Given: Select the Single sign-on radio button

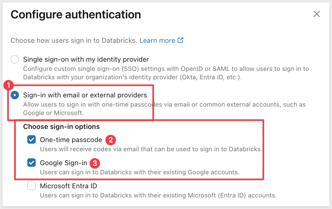Looking at the screenshot, I should click(15, 59).
